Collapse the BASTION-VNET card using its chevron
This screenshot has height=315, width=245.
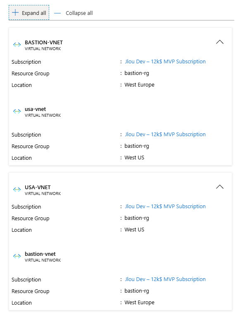tap(220, 42)
